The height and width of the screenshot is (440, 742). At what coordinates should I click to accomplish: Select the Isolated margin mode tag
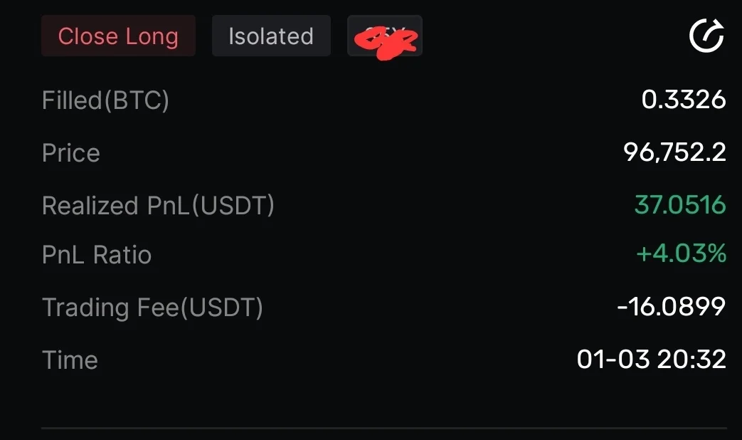click(x=271, y=36)
